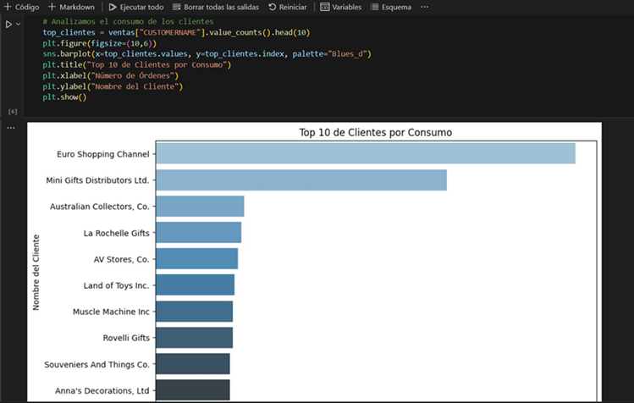The height and width of the screenshot is (403, 634).
Task: Click the Ejecutar todo run-all icon
Action: [x=113, y=7]
